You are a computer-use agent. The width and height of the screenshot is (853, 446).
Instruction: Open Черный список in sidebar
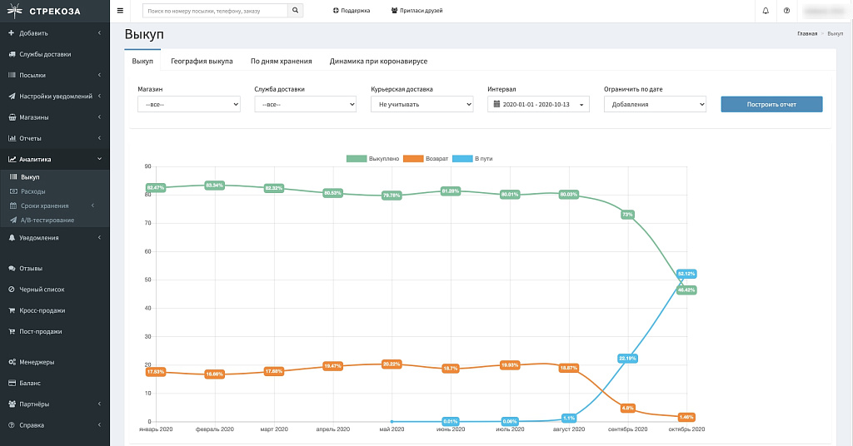coord(42,290)
